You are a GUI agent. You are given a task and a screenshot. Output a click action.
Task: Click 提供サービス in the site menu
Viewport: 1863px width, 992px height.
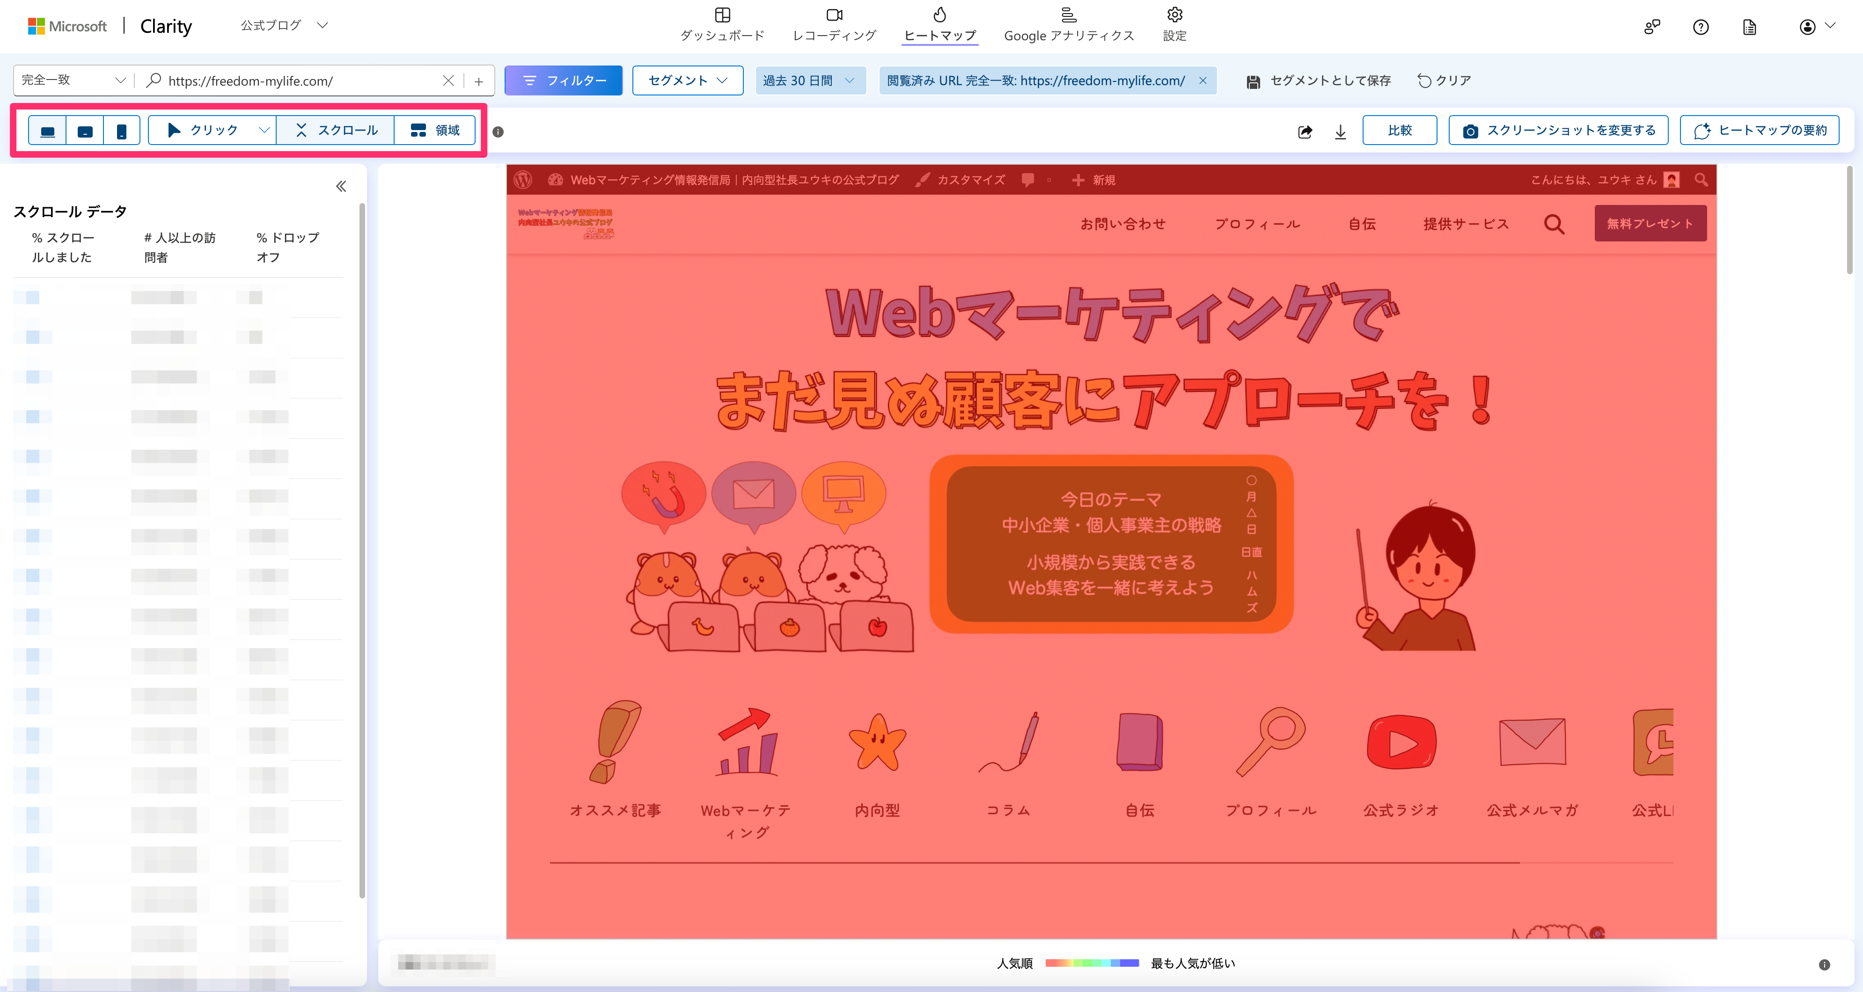[x=1466, y=223]
